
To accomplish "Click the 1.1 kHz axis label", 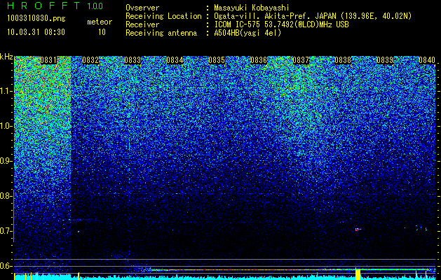I will click(6, 91).
